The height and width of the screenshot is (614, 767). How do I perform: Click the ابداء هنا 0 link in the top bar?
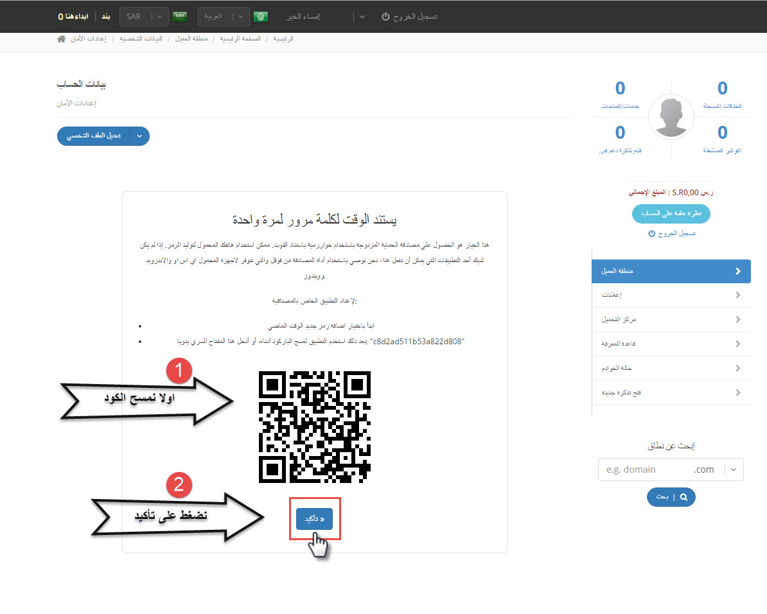(x=73, y=17)
